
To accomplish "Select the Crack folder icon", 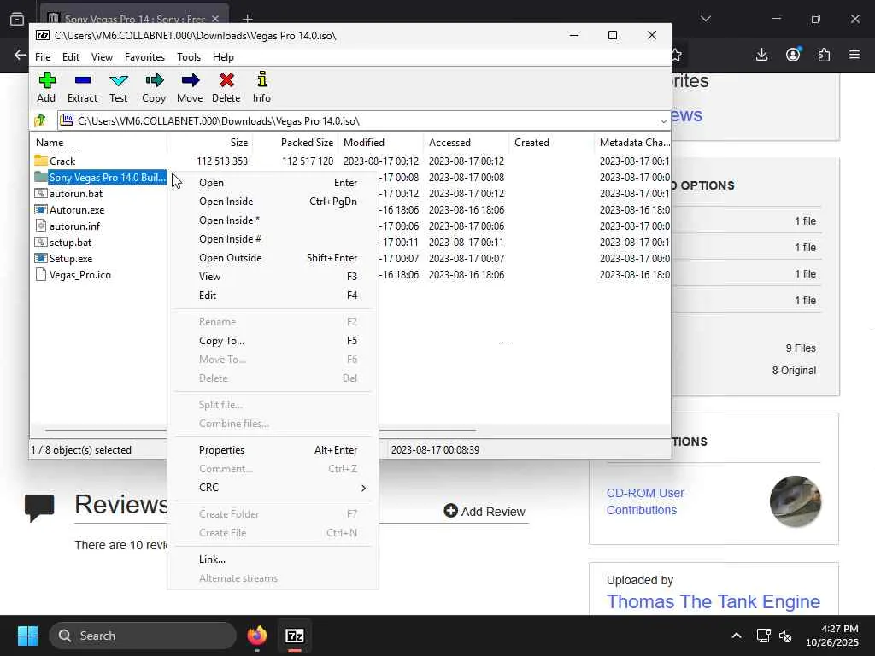I will [41, 161].
